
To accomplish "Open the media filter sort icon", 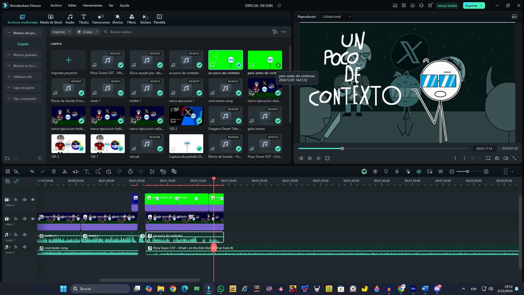I will (275, 32).
